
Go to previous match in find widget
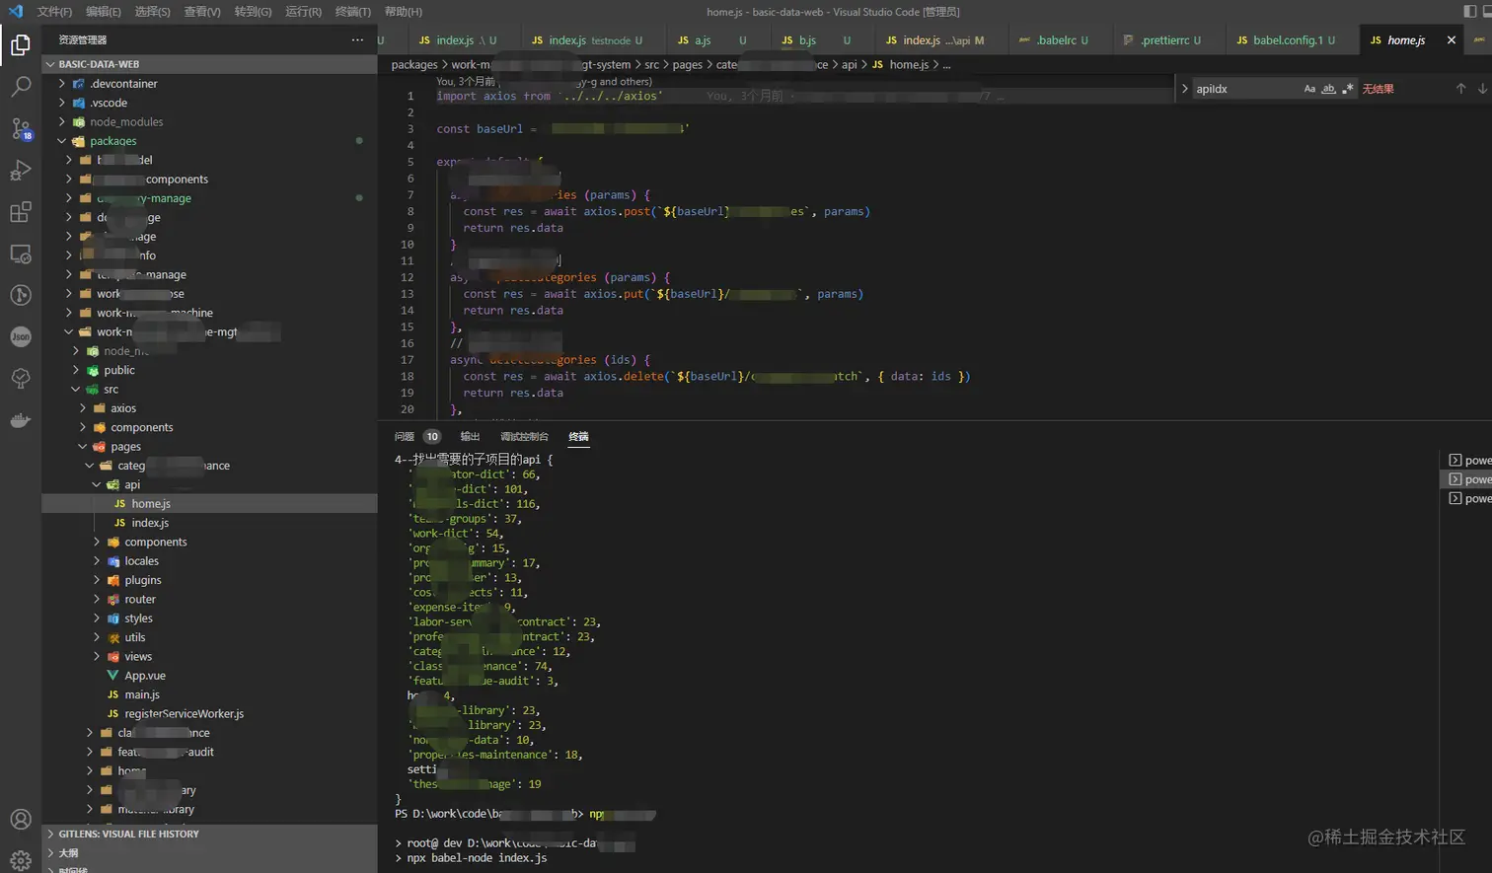coord(1460,89)
